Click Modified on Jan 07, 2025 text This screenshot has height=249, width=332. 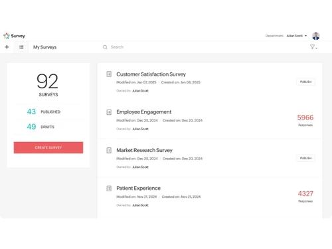tap(136, 82)
